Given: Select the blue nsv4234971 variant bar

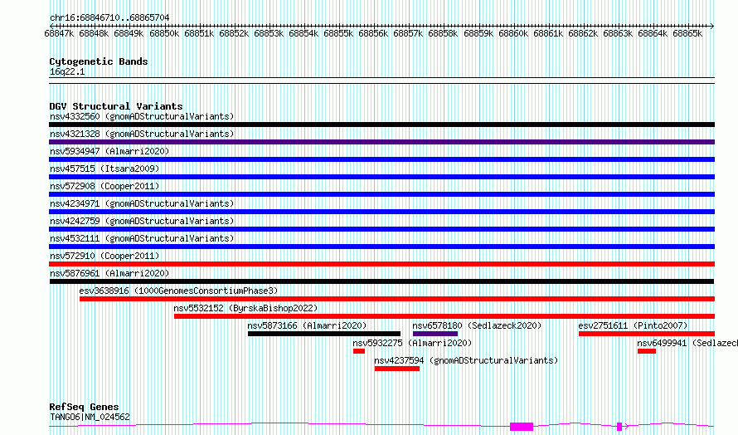Looking at the screenshot, I should coord(381,212).
